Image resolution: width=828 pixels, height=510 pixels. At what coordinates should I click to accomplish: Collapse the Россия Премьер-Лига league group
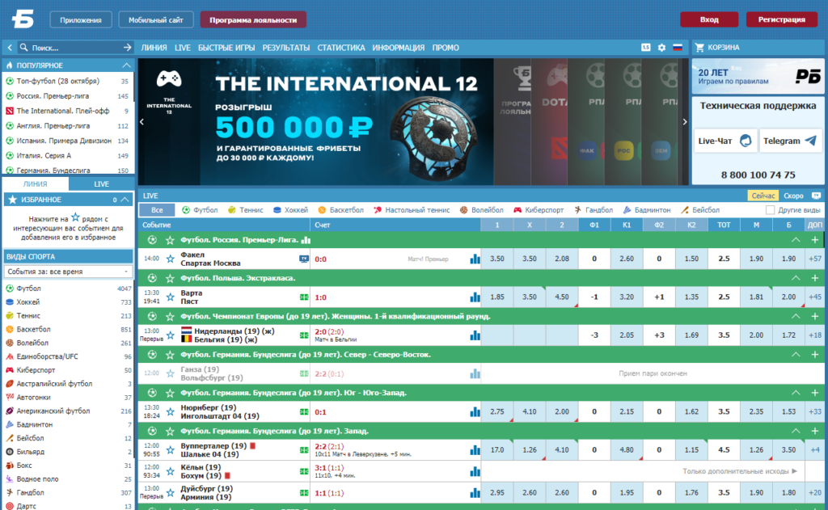[x=796, y=240]
